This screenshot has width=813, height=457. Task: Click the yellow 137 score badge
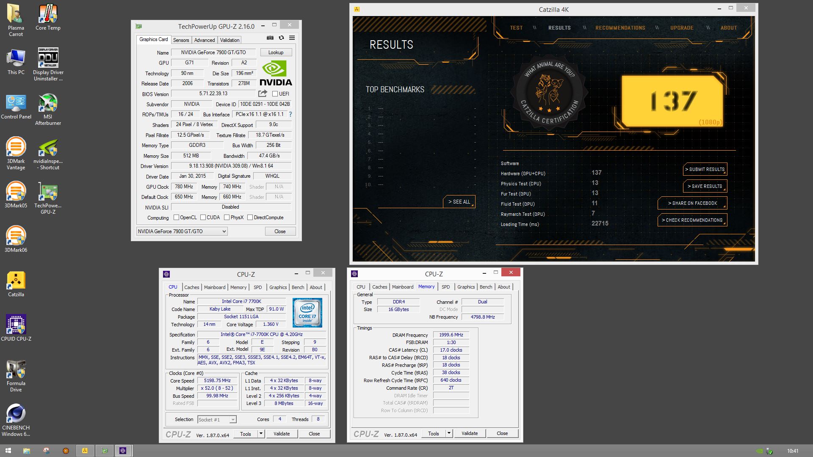[672, 102]
